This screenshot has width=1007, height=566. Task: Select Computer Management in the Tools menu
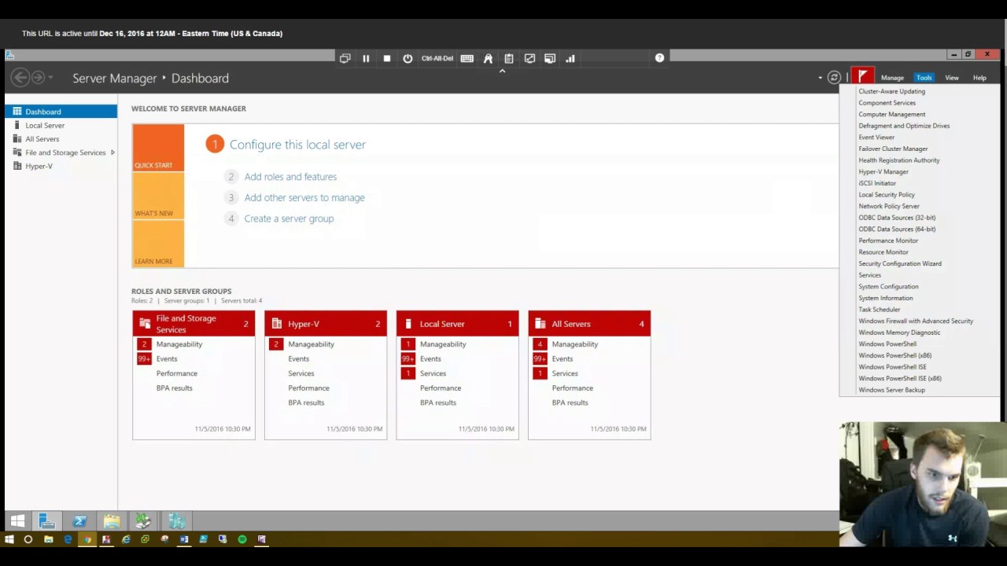pyautogui.click(x=891, y=114)
